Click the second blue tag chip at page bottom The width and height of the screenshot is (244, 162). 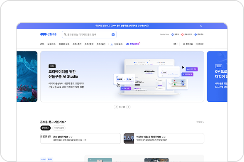(50, 160)
